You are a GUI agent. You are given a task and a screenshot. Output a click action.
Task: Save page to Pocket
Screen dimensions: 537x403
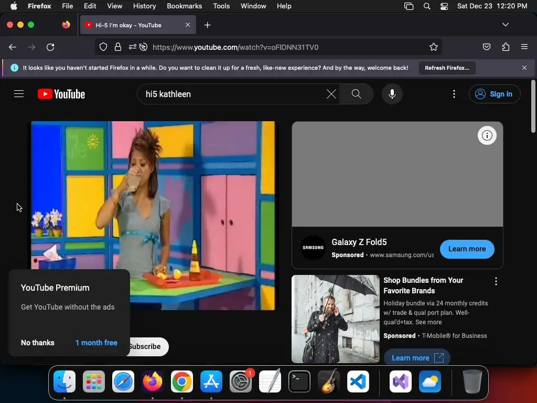pos(486,47)
